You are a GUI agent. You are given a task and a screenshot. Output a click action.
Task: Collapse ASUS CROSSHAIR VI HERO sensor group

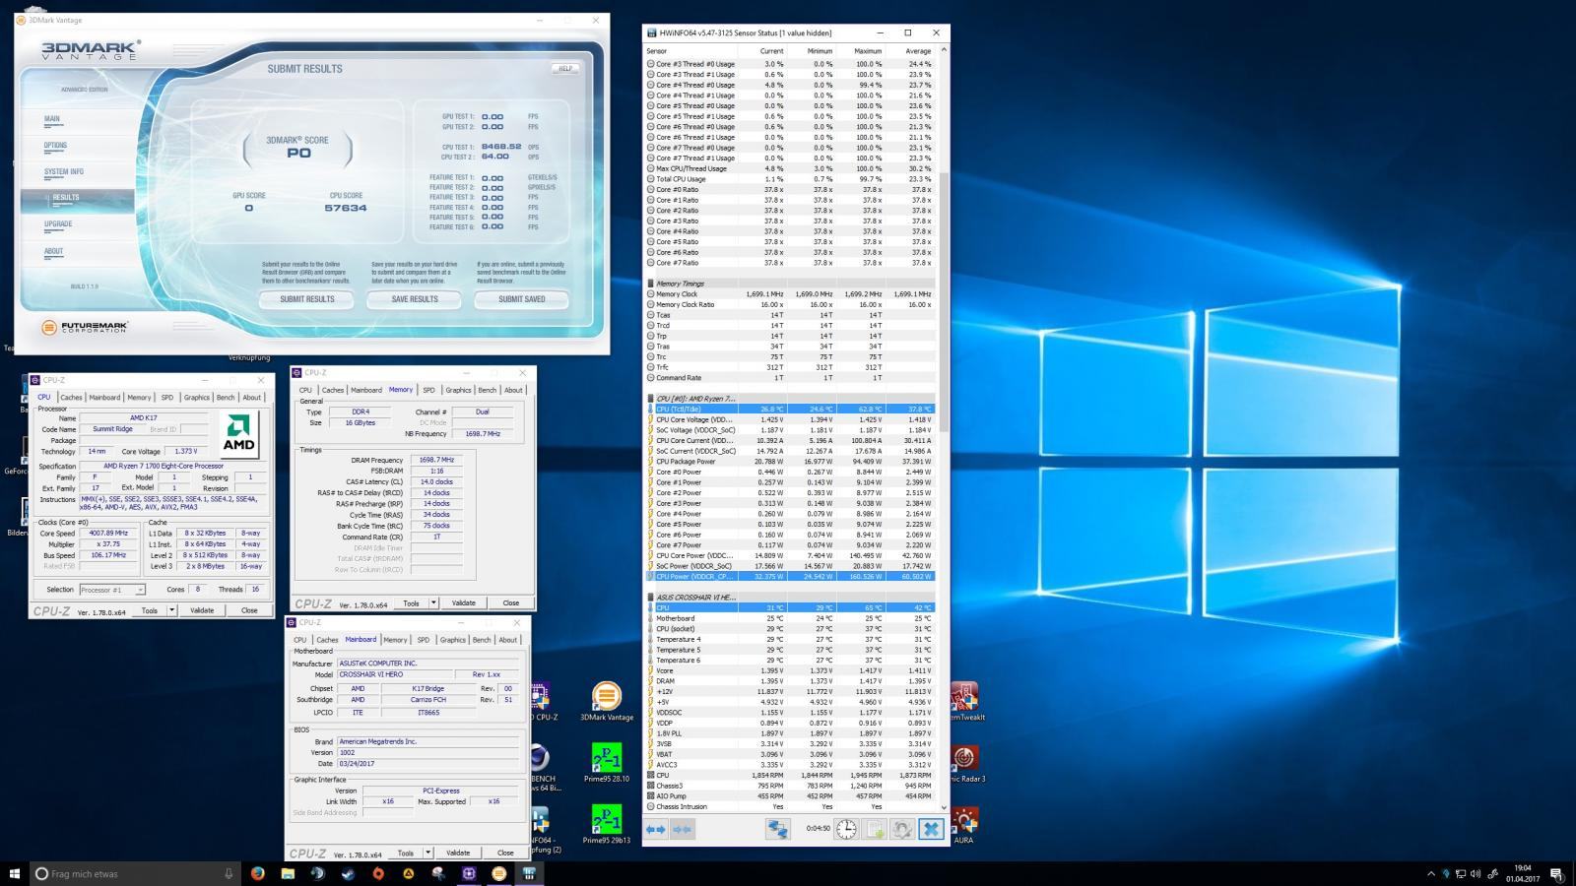650,598
